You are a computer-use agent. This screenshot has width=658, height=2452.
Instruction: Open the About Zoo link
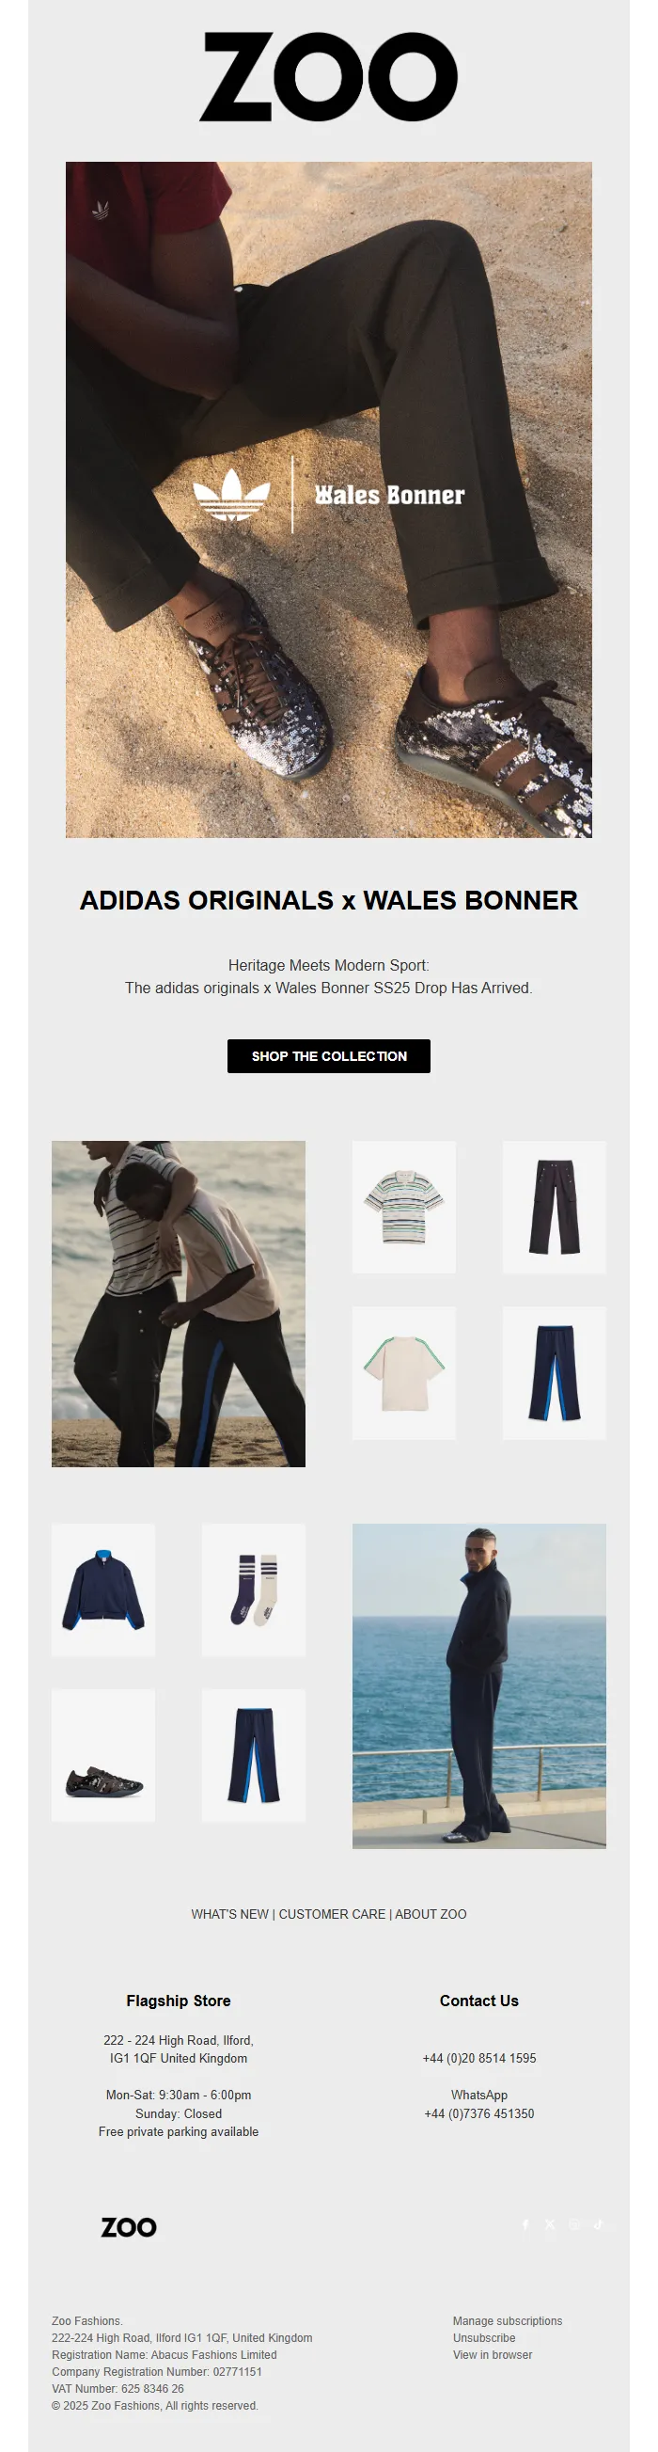pyautogui.click(x=431, y=1914)
